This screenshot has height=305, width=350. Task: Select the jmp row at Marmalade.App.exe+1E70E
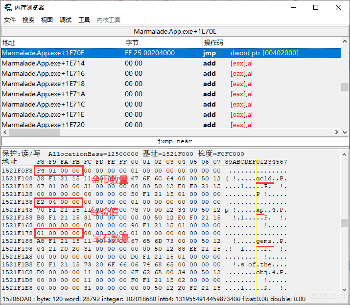pyautogui.click(x=171, y=53)
